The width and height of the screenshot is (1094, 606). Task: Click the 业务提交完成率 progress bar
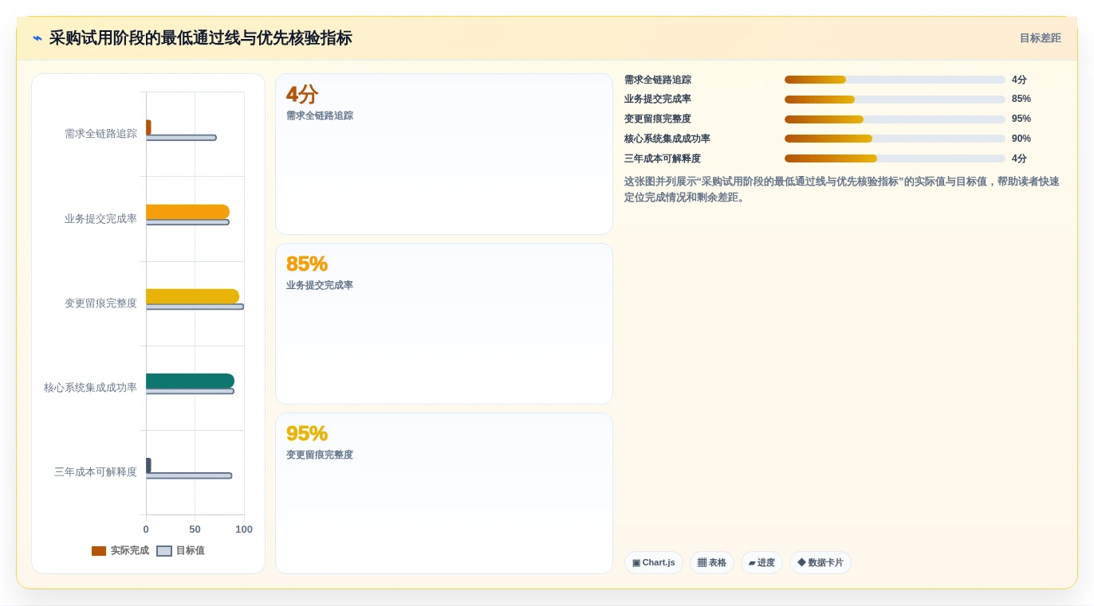tap(895, 100)
